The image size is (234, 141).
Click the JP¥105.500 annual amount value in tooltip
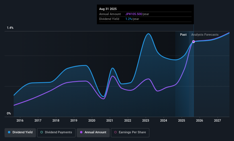(134, 14)
